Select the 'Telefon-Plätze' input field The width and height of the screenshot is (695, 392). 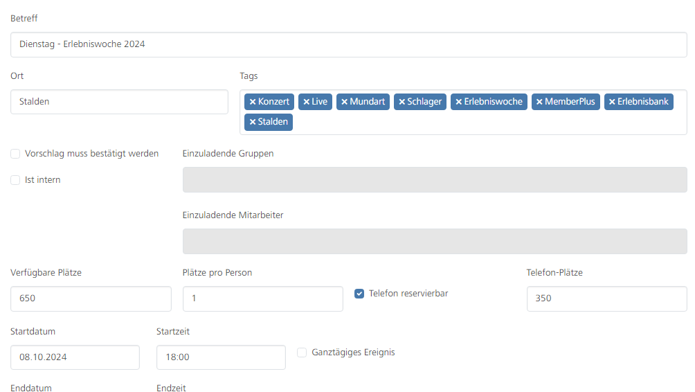[x=606, y=299]
